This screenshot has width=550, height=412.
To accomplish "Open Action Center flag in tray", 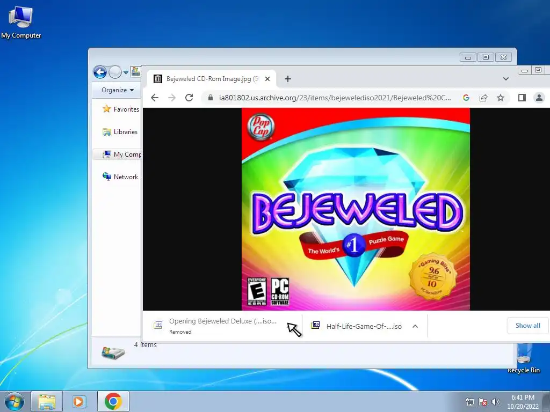I will click(483, 402).
